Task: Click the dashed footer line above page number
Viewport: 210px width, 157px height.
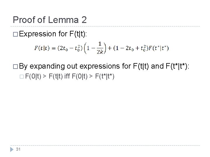Action: [x=105, y=145]
